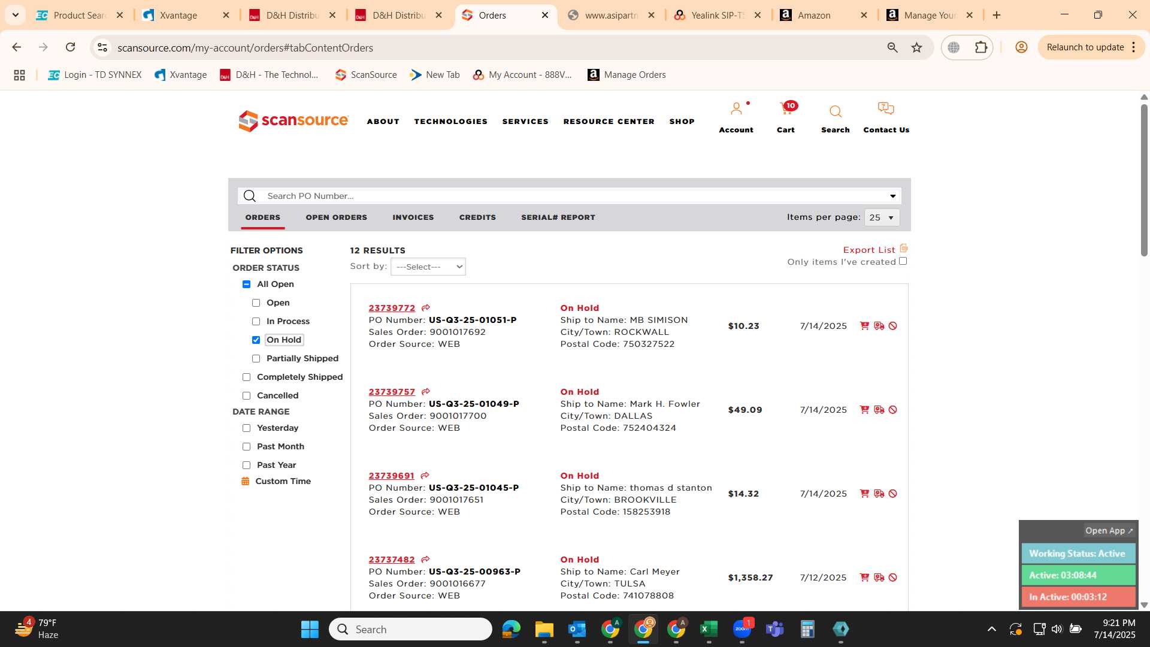
Task: Click cancel icon for order 23737482
Action: pyautogui.click(x=892, y=578)
